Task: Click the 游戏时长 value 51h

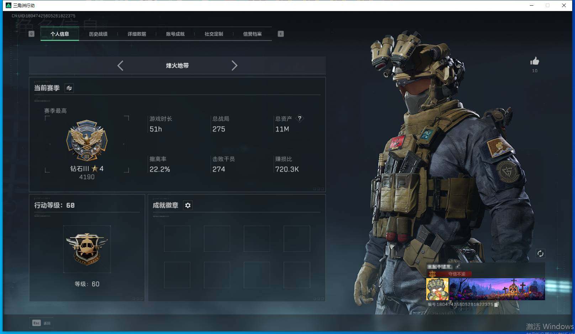Action: 156,129
